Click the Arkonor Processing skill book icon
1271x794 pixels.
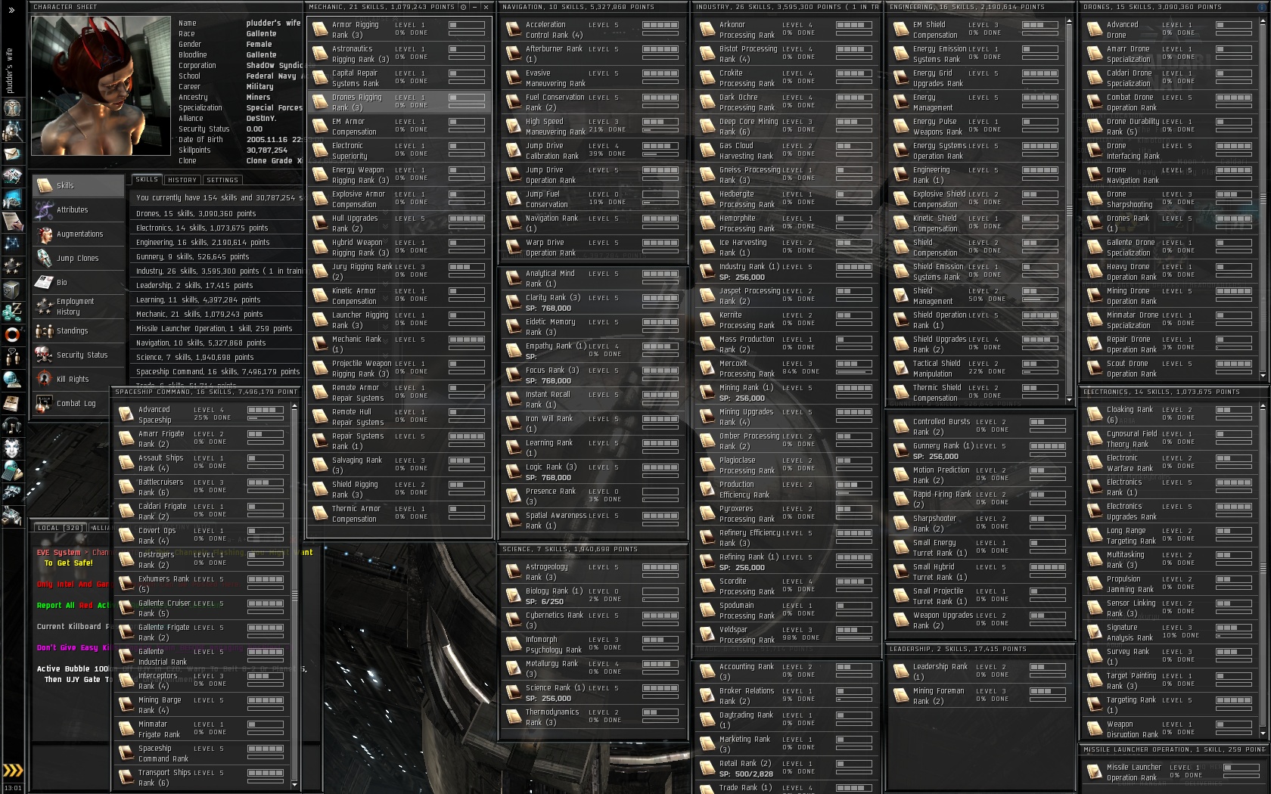[707, 29]
